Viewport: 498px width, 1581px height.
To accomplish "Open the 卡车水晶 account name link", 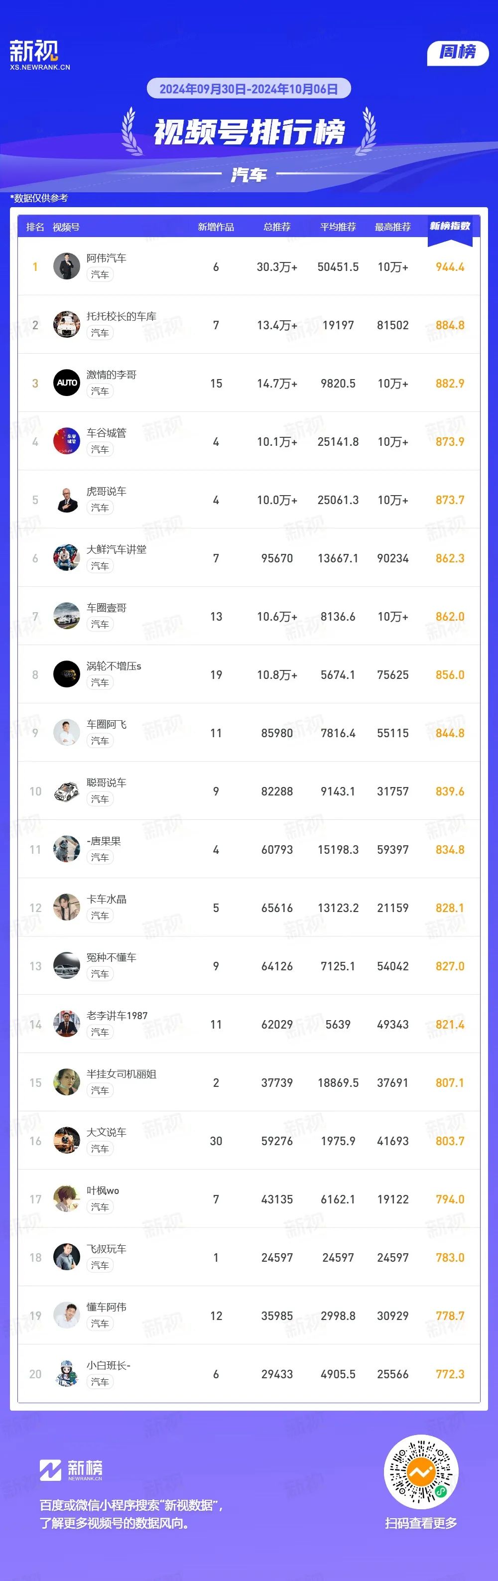I will coord(106,900).
